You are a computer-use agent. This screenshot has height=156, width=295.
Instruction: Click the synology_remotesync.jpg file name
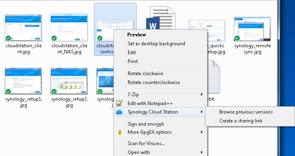click(252, 48)
